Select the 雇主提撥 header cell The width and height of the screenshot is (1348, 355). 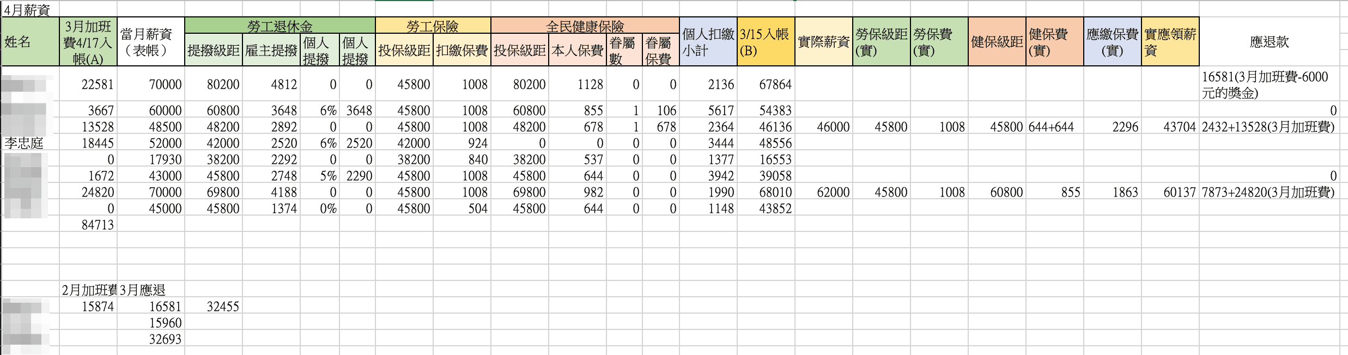pyautogui.click(x=271, y=50)
